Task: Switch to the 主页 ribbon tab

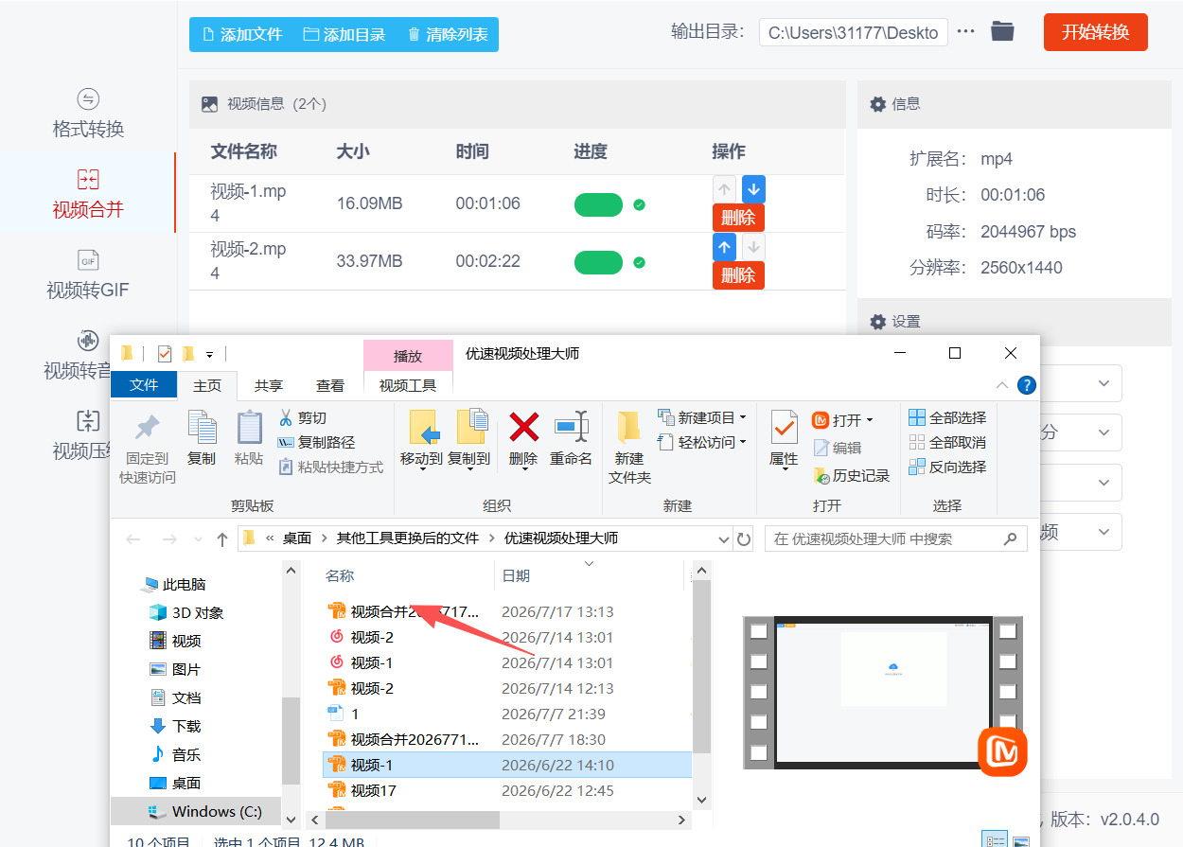Action: coord(207,385)
